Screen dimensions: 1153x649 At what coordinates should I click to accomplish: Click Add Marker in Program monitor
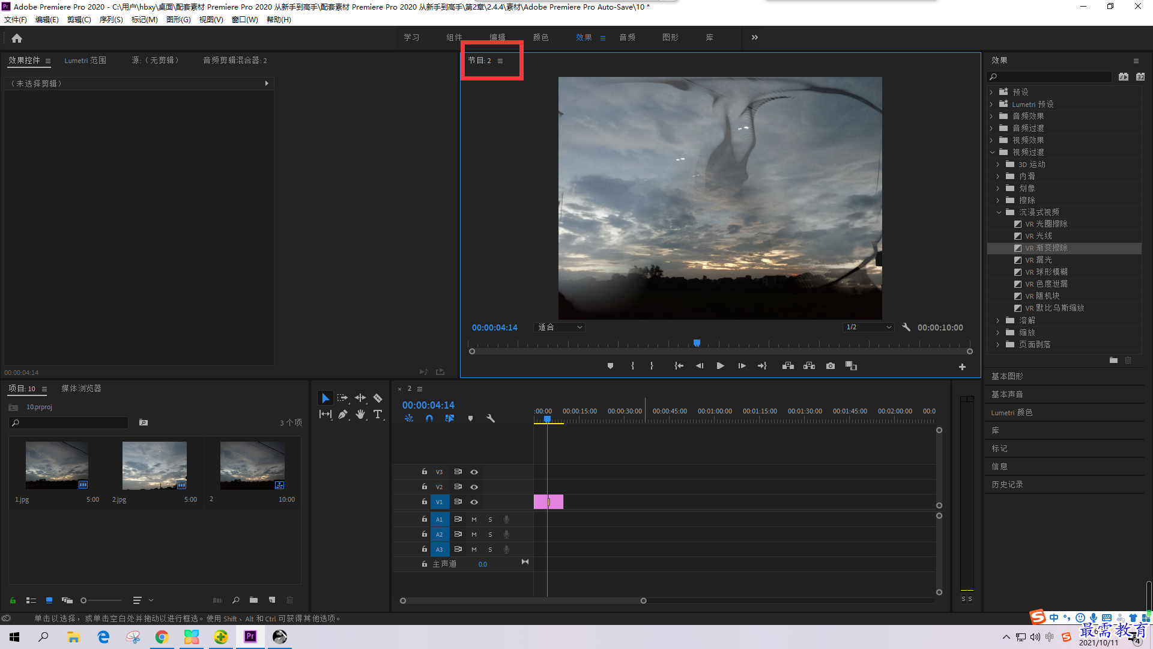click(610, 366)
